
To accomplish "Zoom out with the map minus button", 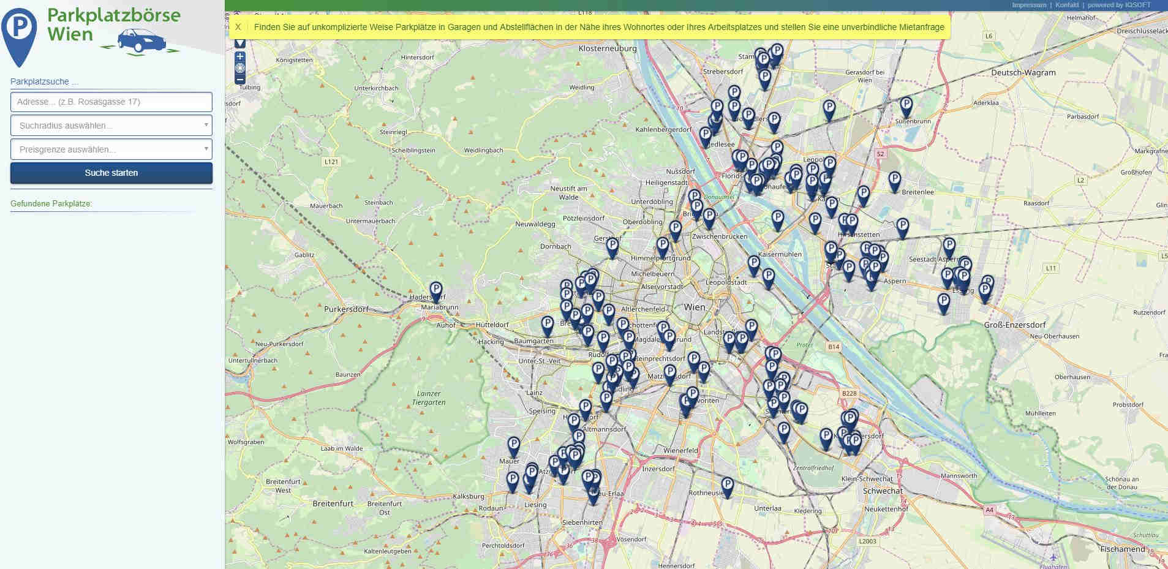I will (x=240, y=80).
